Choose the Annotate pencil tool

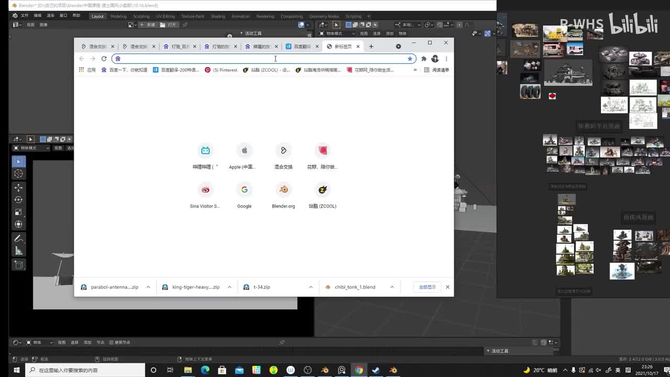(x=18, y=238)
